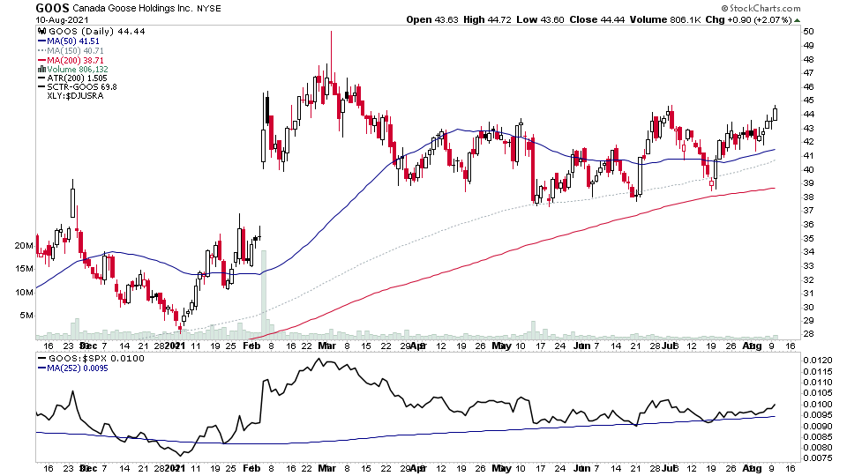847x476 pixels.
Task: Click price axis label 35
Action: [x=809, y=239]
